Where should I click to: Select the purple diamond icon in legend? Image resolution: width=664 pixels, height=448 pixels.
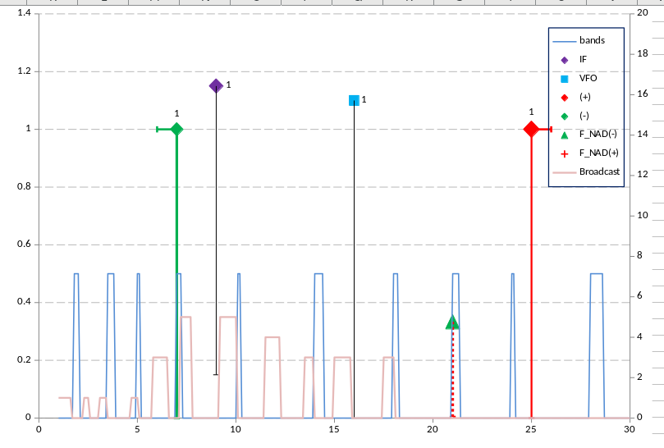pos(564,60)
